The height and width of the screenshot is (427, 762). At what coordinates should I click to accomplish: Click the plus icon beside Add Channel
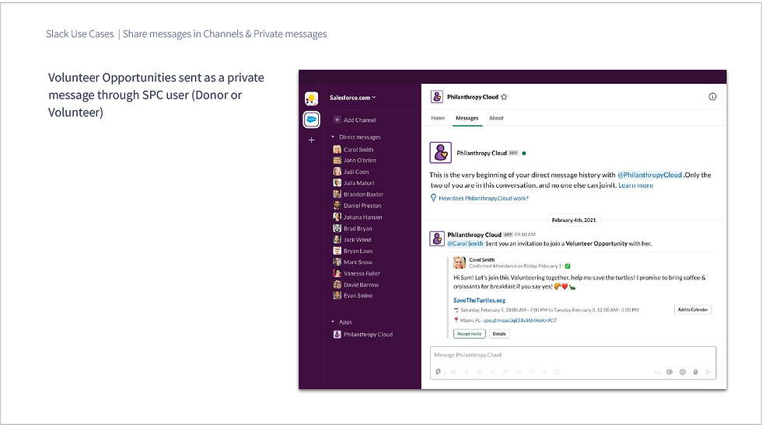pos(337,120)
